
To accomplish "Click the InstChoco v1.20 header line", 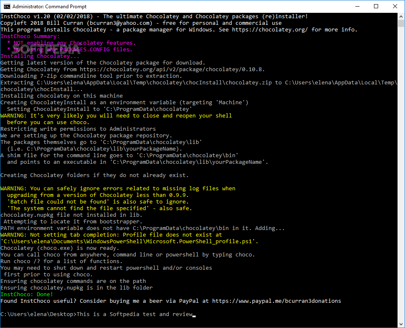I will click(154, 16).
